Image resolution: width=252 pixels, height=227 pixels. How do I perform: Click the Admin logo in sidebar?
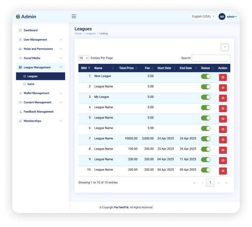click(x=26, y=16)
